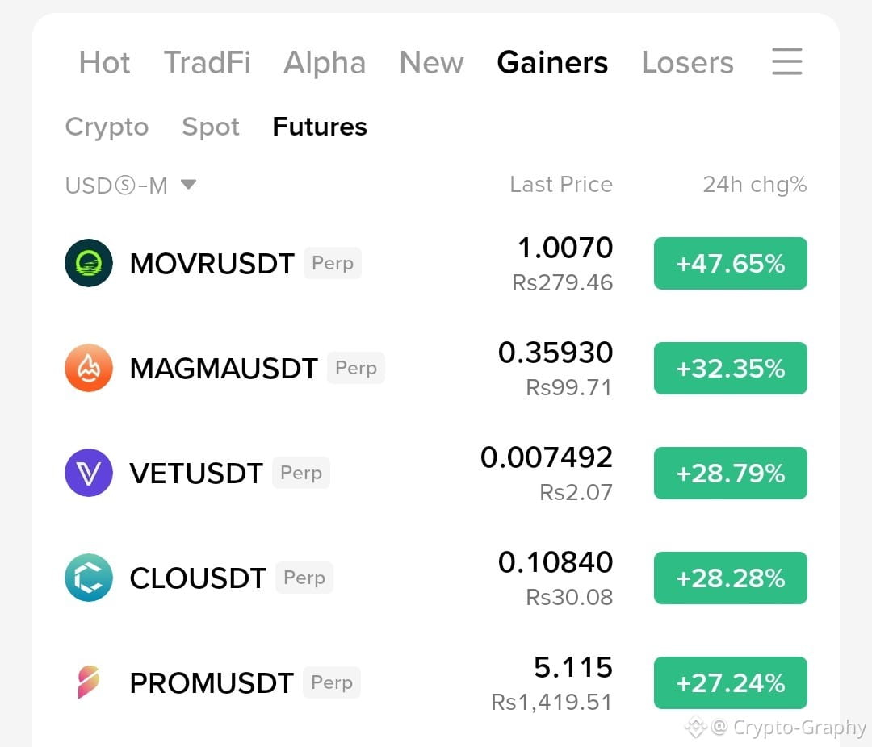Click the +28.79% change button

pyautogui.click(x=730, y=473)
